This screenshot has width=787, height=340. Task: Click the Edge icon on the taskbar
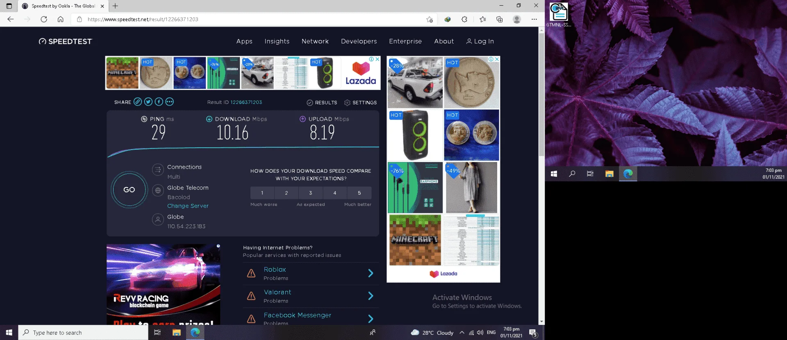(x=195, y=333)
